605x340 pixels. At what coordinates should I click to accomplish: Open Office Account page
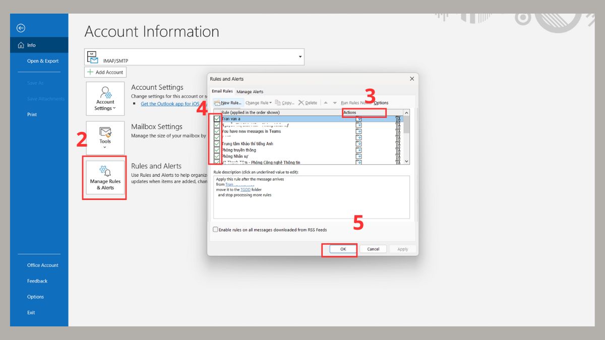[x=43, y=265]
